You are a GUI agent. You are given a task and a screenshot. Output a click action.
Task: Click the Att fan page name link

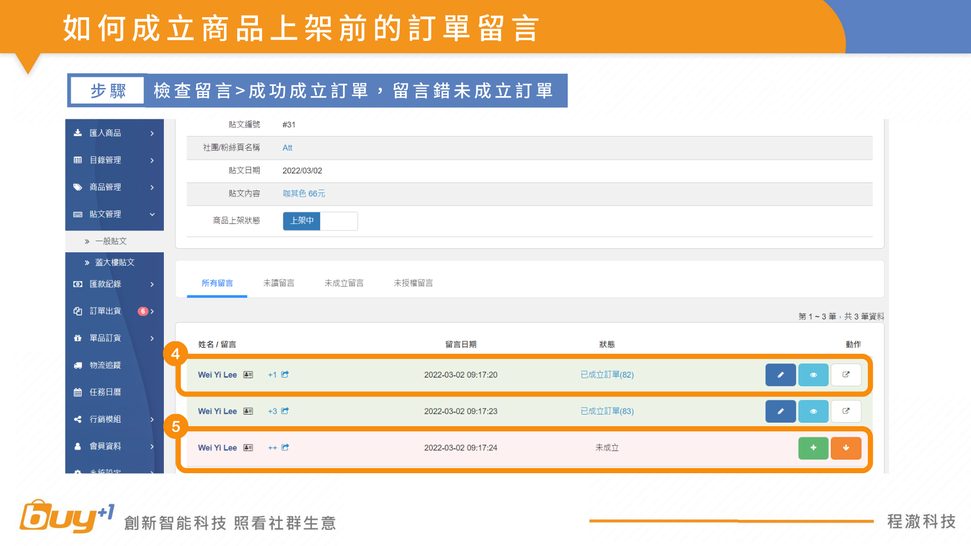tap(287, 148)
